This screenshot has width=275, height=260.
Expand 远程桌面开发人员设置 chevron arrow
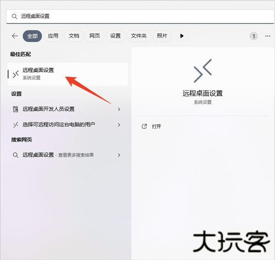[x=119, y=109]
